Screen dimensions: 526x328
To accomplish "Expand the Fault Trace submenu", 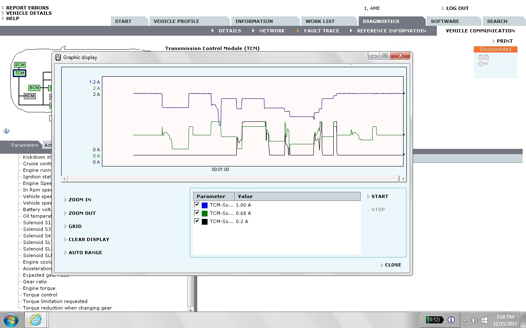I will coord(318,31).
